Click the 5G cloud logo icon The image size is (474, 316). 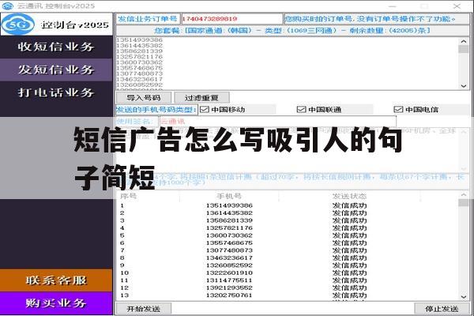[18, 24]
